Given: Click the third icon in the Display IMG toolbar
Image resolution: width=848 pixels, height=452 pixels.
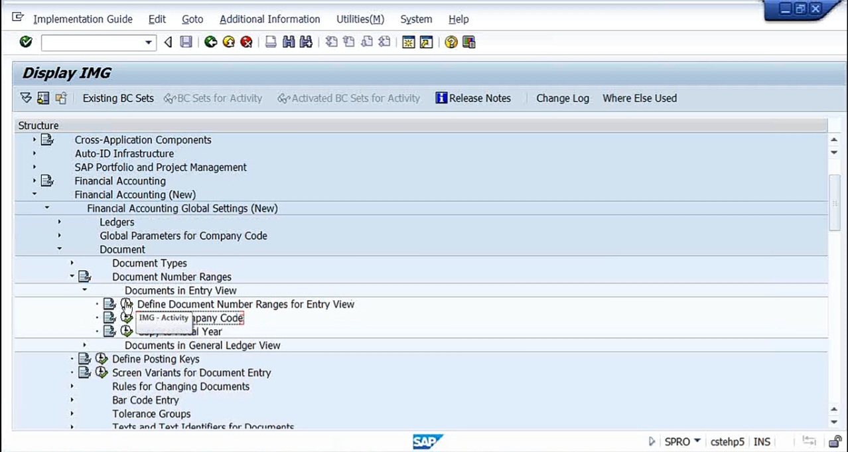Looking at the screenshot, I should (x=61, y=98).
